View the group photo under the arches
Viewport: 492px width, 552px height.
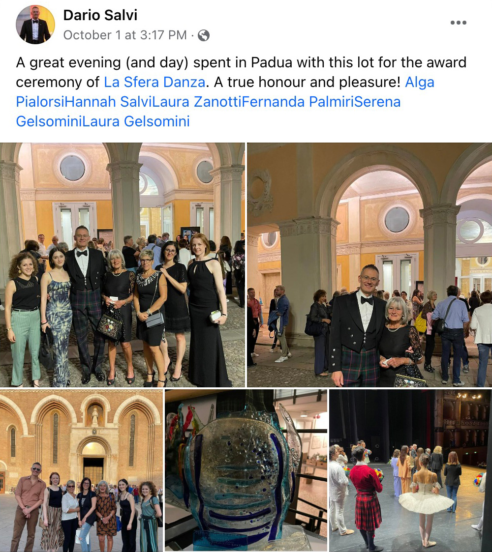(x=123, y=265)
